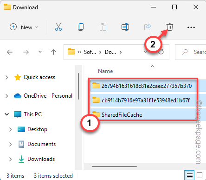Open recent locations dropdown chevron
Image resolution: width=206 pixels, height=180 pixels.
pos(40,52)
